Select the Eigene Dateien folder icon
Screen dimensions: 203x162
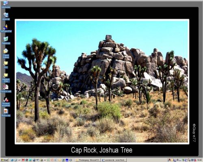[6, 53]
